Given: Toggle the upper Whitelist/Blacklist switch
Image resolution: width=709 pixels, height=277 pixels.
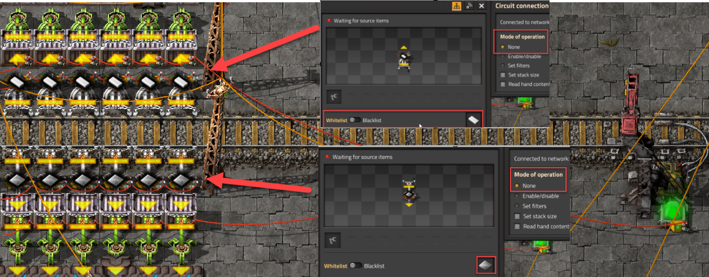Looking at the screenshot, I should tap(355, 120).
